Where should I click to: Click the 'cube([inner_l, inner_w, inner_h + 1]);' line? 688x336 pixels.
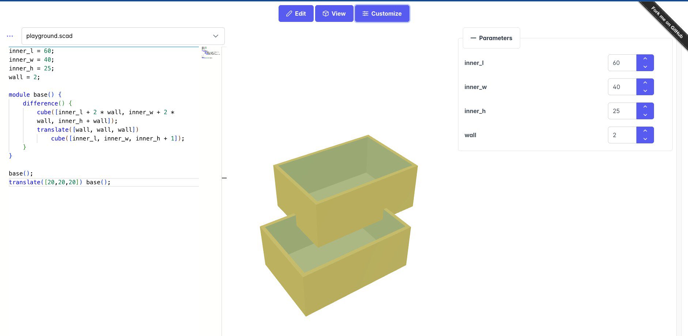click(x=118, y=138)
